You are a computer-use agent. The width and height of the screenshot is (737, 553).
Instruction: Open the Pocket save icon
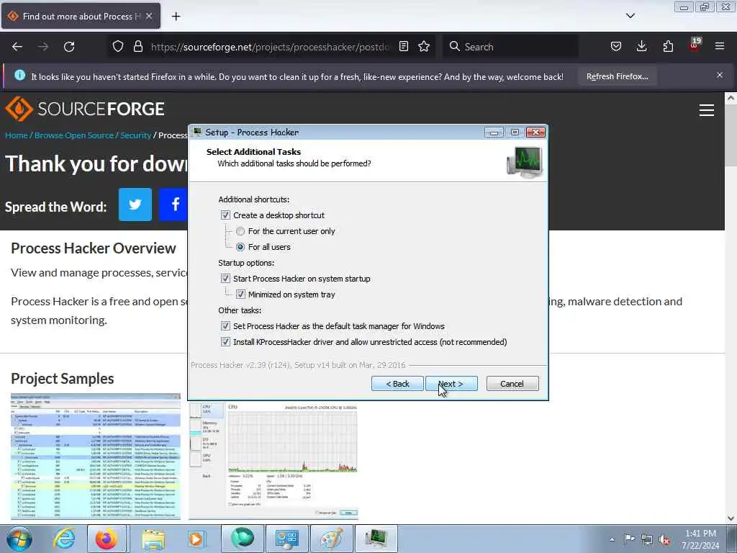616,46
